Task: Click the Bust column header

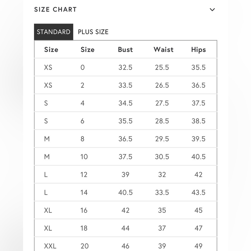Action: click(x=125, y=50)
